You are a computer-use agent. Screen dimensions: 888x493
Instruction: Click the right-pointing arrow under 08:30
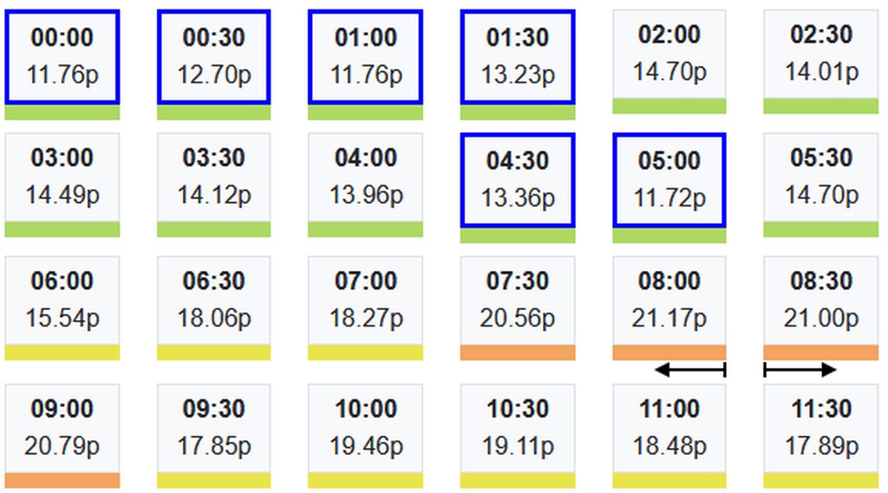coord(800,371)
